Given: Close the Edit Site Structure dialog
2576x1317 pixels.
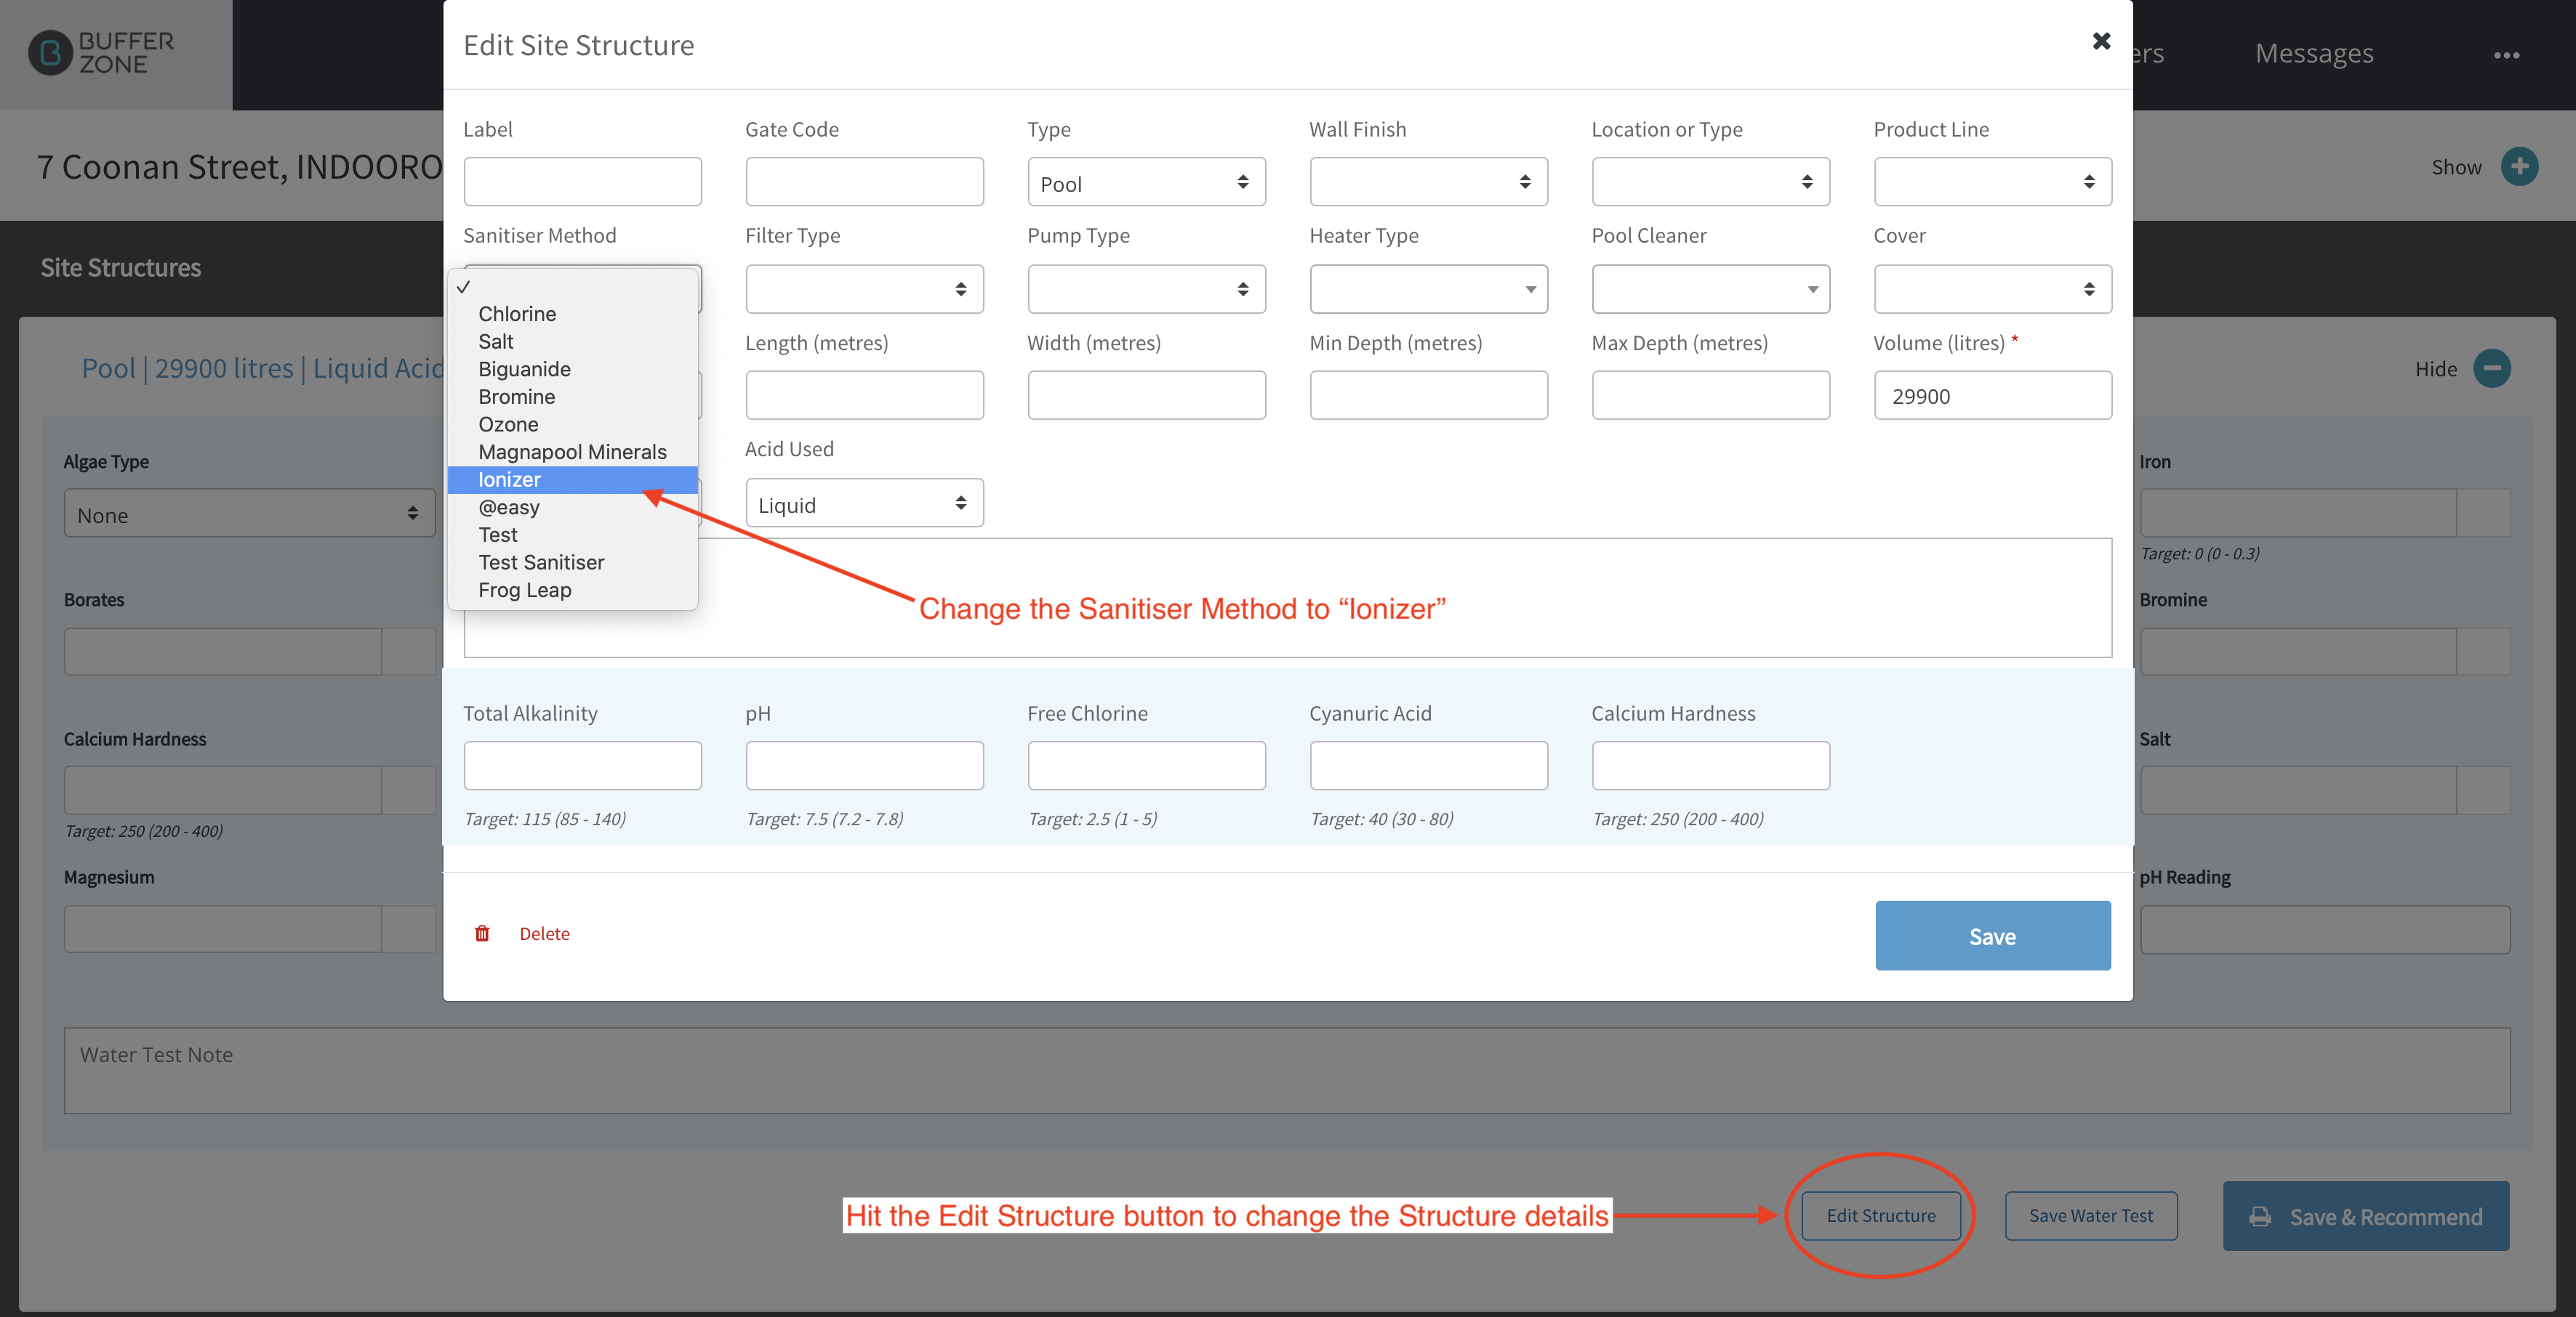Looking at the screenshot, I should coord(2101,41).
